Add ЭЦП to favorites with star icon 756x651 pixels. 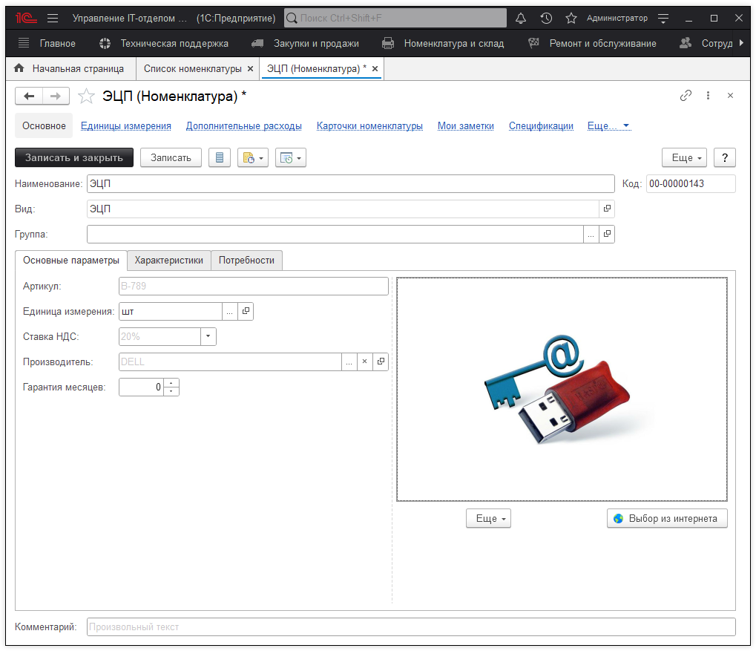87,96
